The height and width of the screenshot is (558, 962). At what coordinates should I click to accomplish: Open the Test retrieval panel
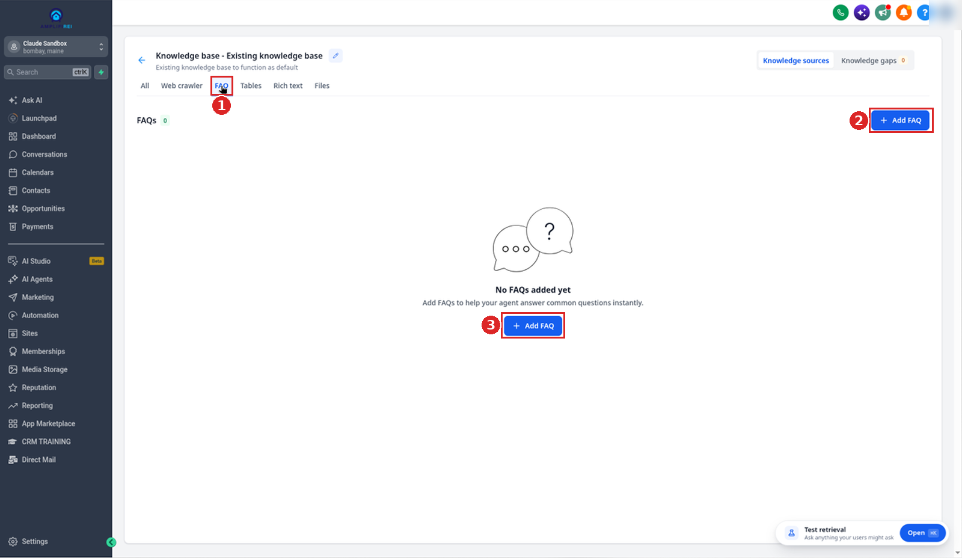(922, 533)
